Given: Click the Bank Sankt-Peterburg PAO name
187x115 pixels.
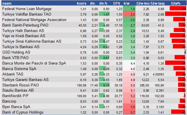Looking at the screenshot, I should click(x=25, y=25).
